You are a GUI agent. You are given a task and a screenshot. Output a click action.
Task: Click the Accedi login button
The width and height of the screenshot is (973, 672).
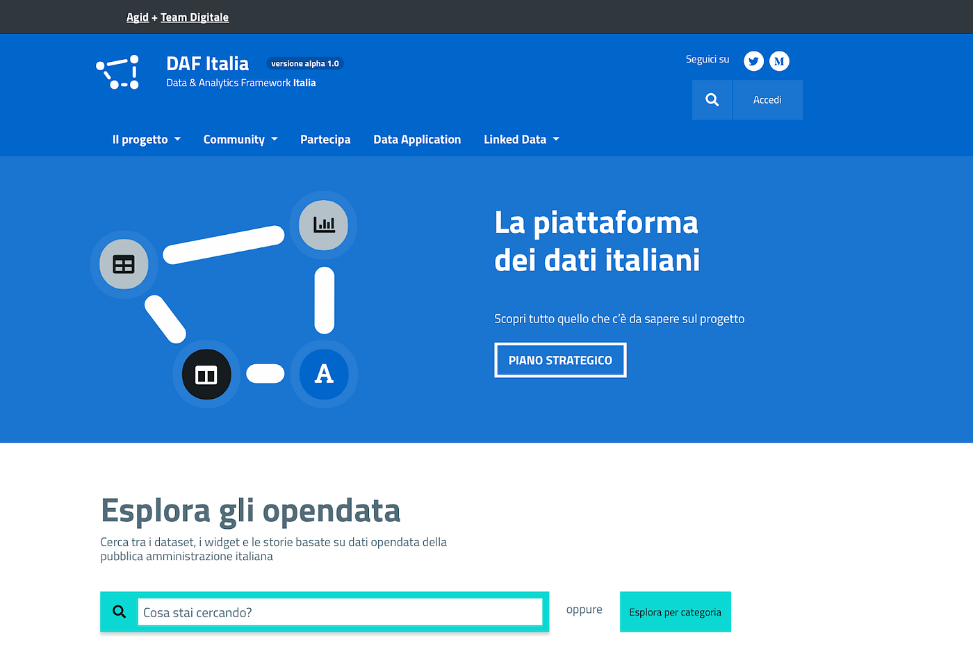pyautogui.click(x=767, y=100)
